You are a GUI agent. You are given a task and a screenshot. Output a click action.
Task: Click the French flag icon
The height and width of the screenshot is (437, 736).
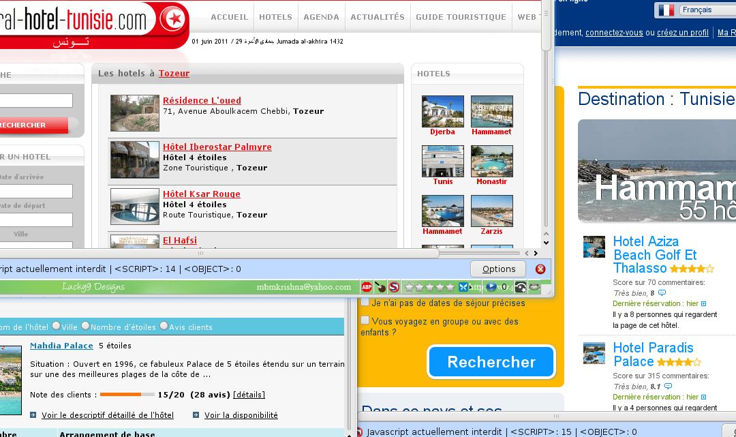tap(666, 10)
